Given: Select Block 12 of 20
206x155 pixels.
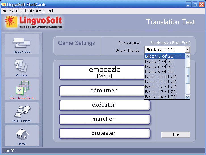Looking at the screenshot, I should click(165, 87).
